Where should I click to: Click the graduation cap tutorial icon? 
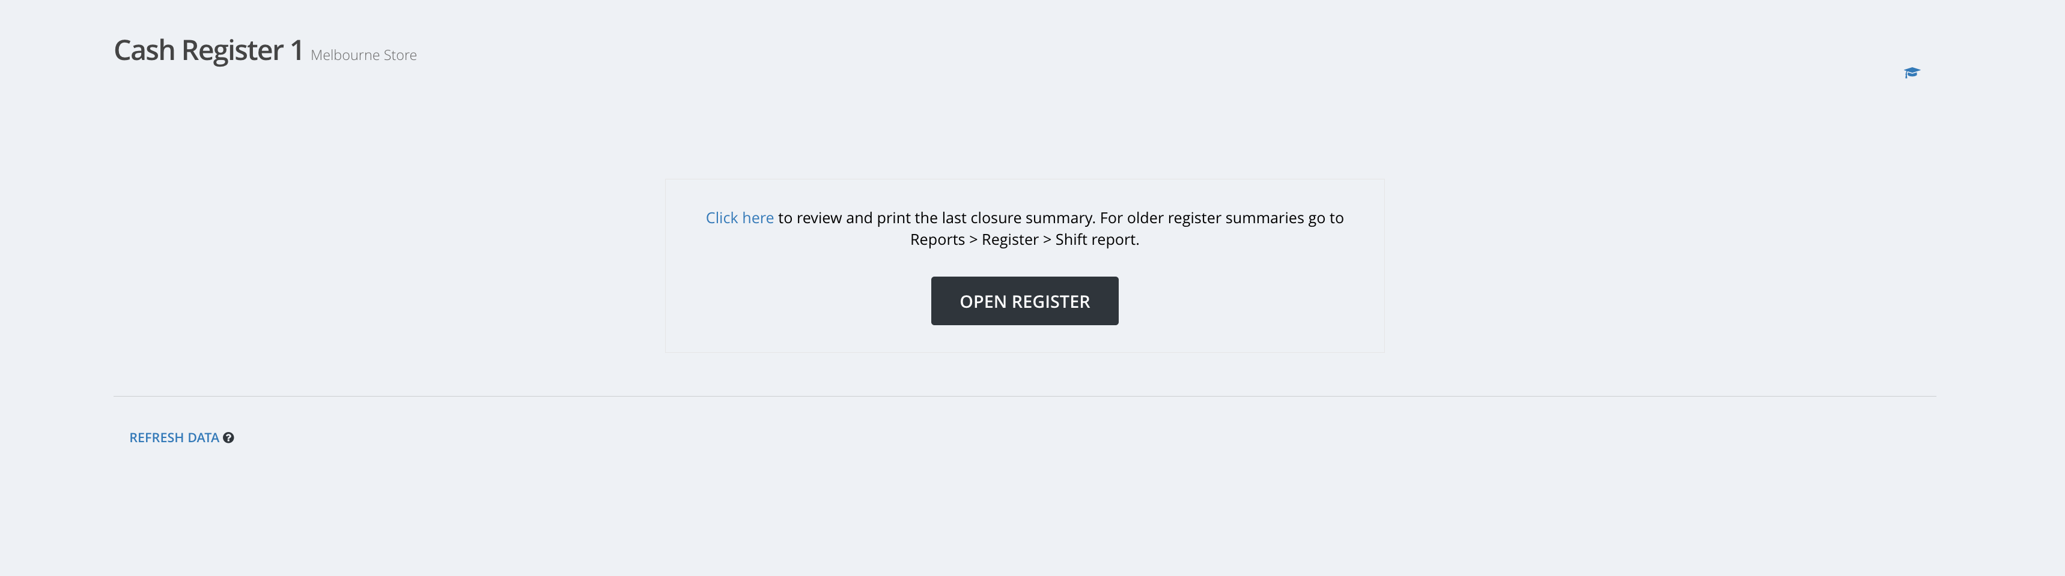[x=1912, y=73]
